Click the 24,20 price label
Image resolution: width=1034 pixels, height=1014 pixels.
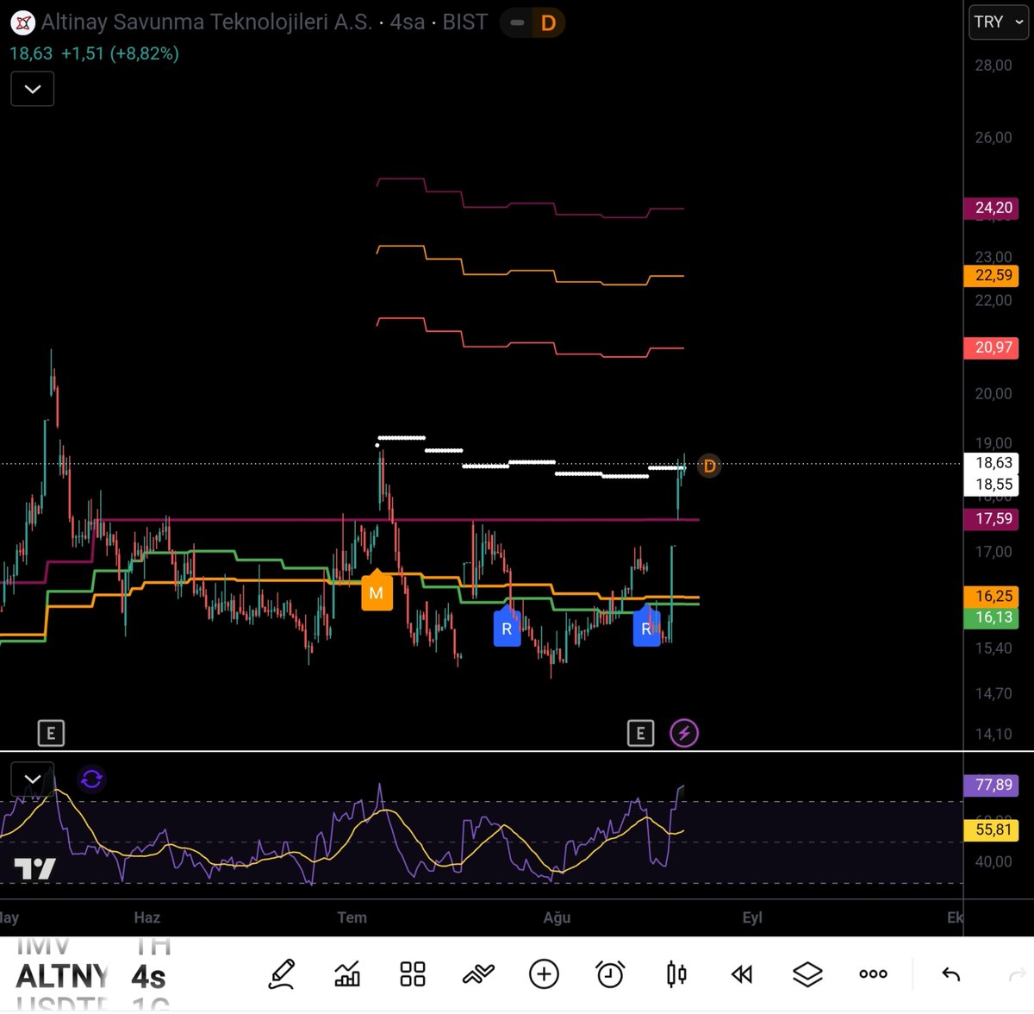click(x=993, y=208)
